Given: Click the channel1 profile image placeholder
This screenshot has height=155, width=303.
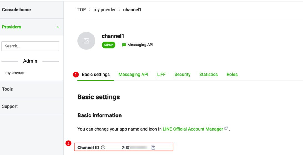Looking at the screenshot, I should 86,41.
